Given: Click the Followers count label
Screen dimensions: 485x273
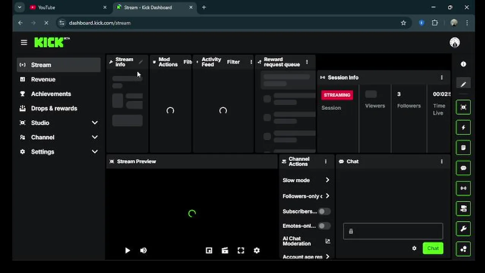Looking at the screenshot, I should [409, 106].
